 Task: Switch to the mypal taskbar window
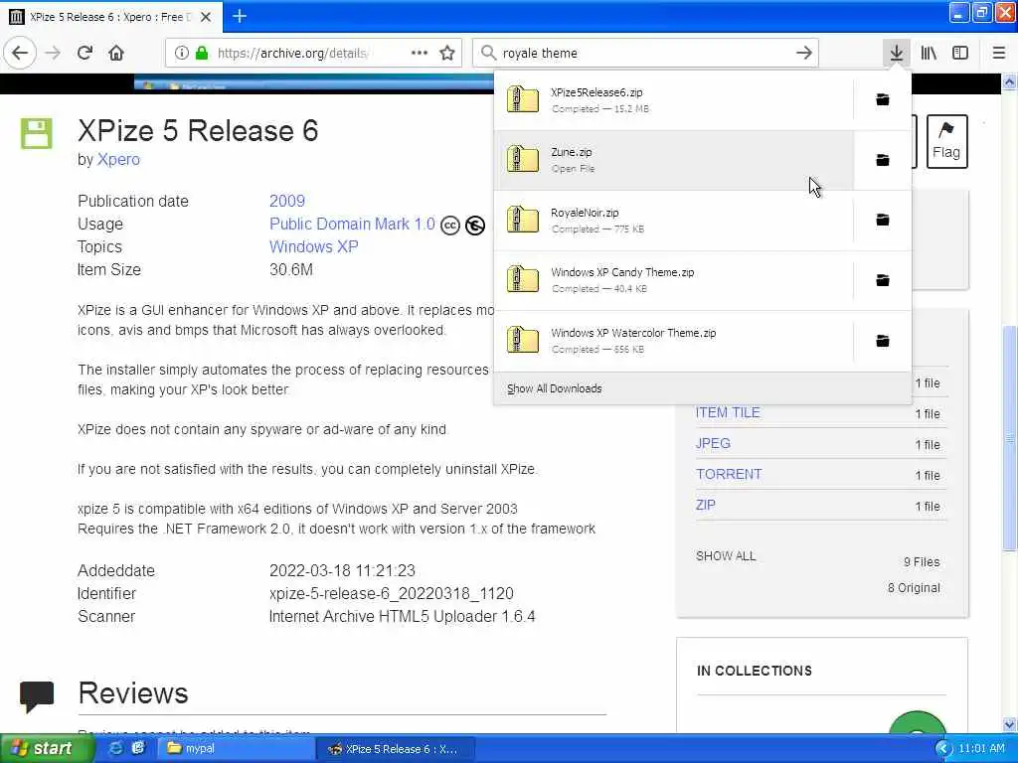point(236,749)
